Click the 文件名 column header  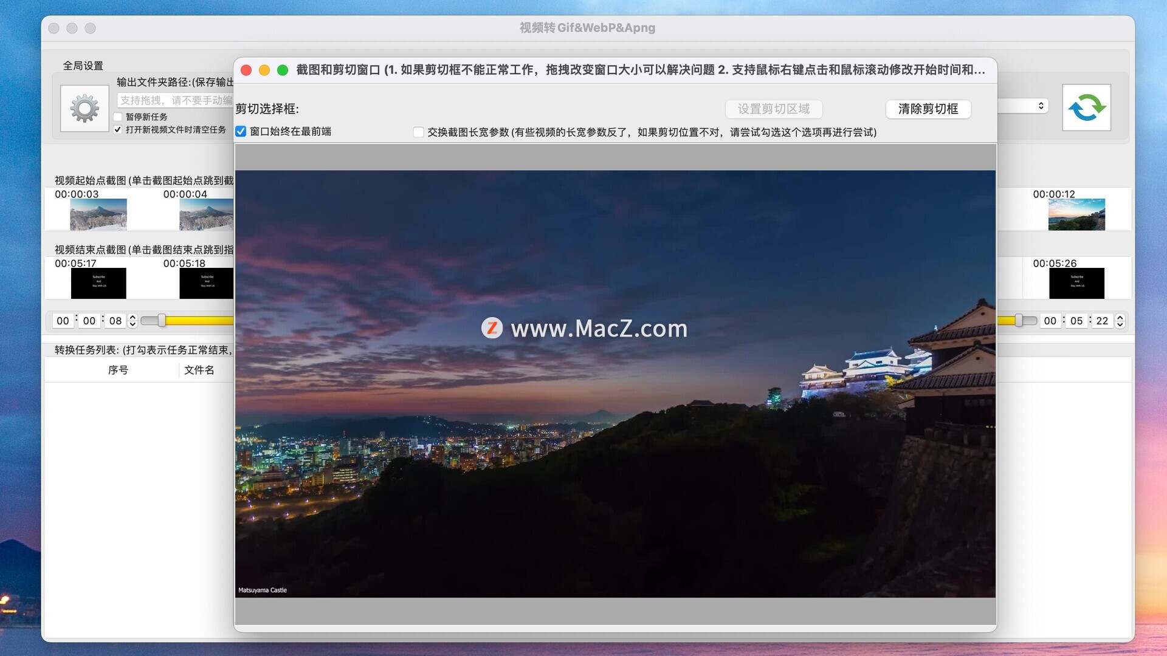[199, 370]
